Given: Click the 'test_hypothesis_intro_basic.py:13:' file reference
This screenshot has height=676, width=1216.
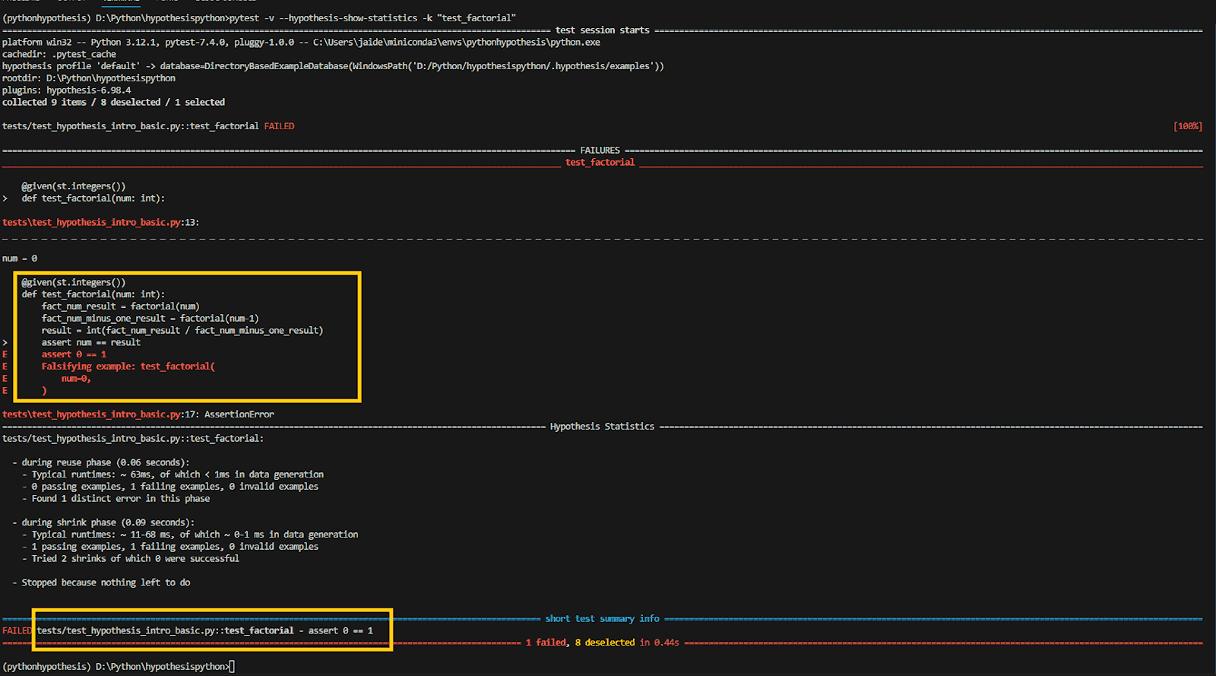Looking at the screenshot, I should (101, 222).
